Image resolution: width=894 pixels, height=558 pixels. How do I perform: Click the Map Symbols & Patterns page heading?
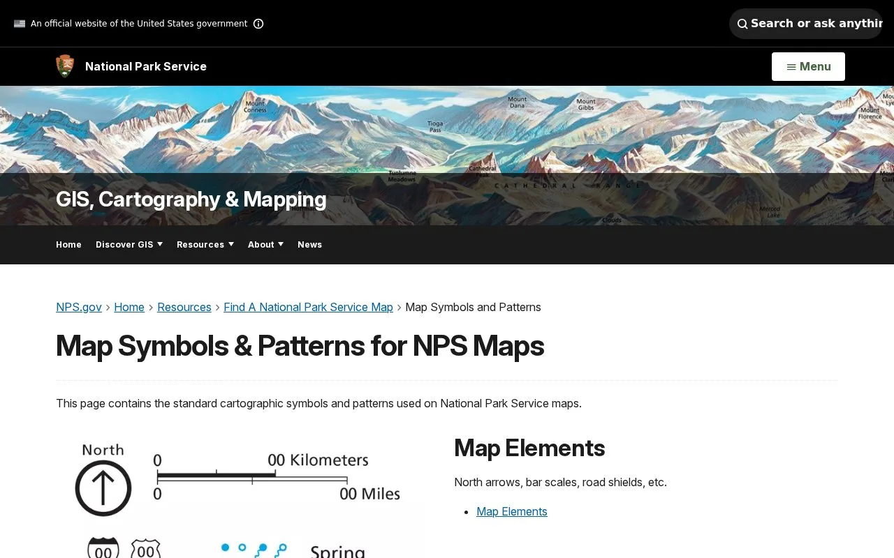pos(300,346)
